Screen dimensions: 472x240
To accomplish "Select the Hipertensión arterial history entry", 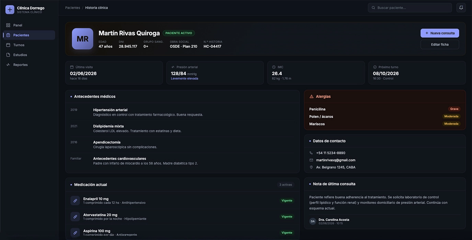I will click(x=182, y=112).
